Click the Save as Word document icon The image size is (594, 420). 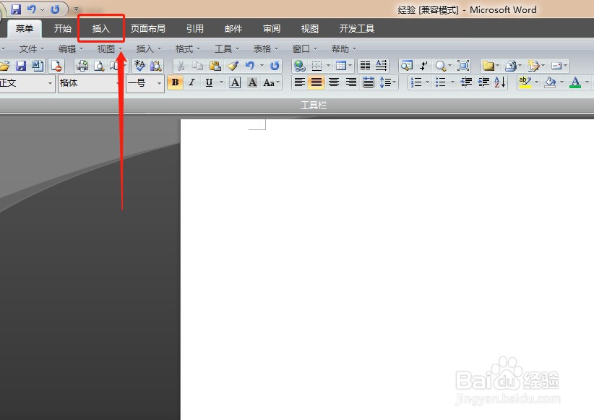click(x=38, y=66)
